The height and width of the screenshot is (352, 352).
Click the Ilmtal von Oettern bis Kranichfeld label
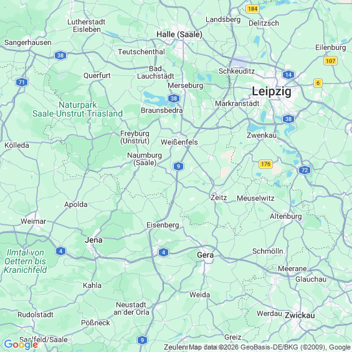pyautogui.click(x=25, y=261)
